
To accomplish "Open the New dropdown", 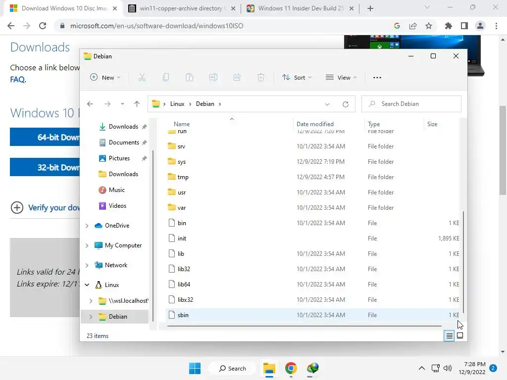I will pyautogui.click(x=105, y=78).
